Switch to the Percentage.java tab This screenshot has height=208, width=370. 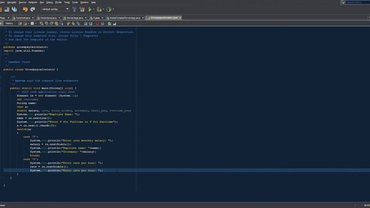pyautogui.click(x=75, y=18)
